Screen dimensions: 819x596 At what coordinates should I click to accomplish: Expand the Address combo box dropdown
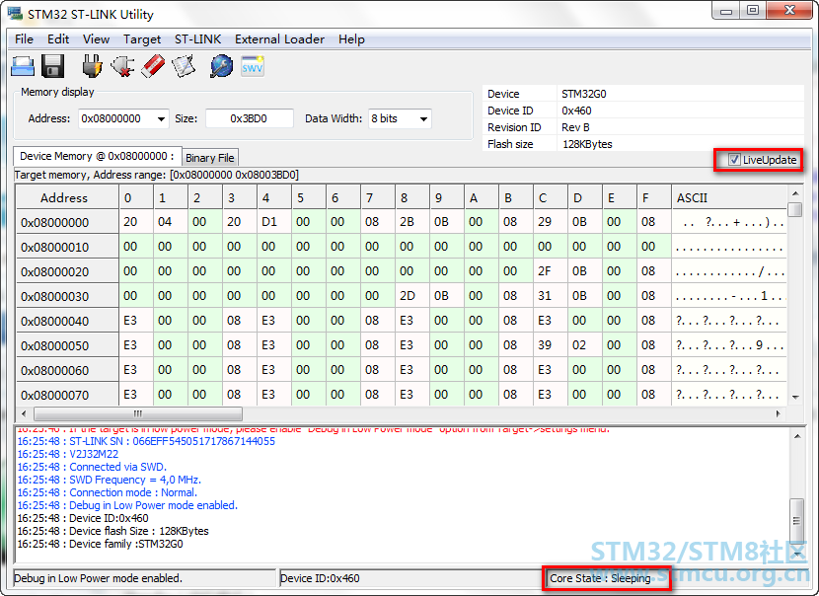(161, 119)
